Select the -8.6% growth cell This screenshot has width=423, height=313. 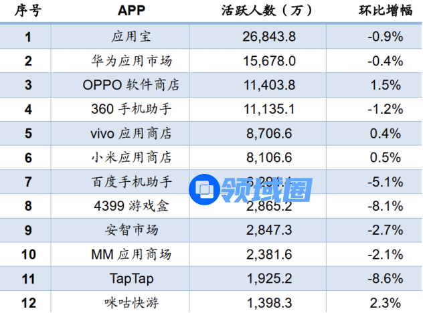pos(385,278)
